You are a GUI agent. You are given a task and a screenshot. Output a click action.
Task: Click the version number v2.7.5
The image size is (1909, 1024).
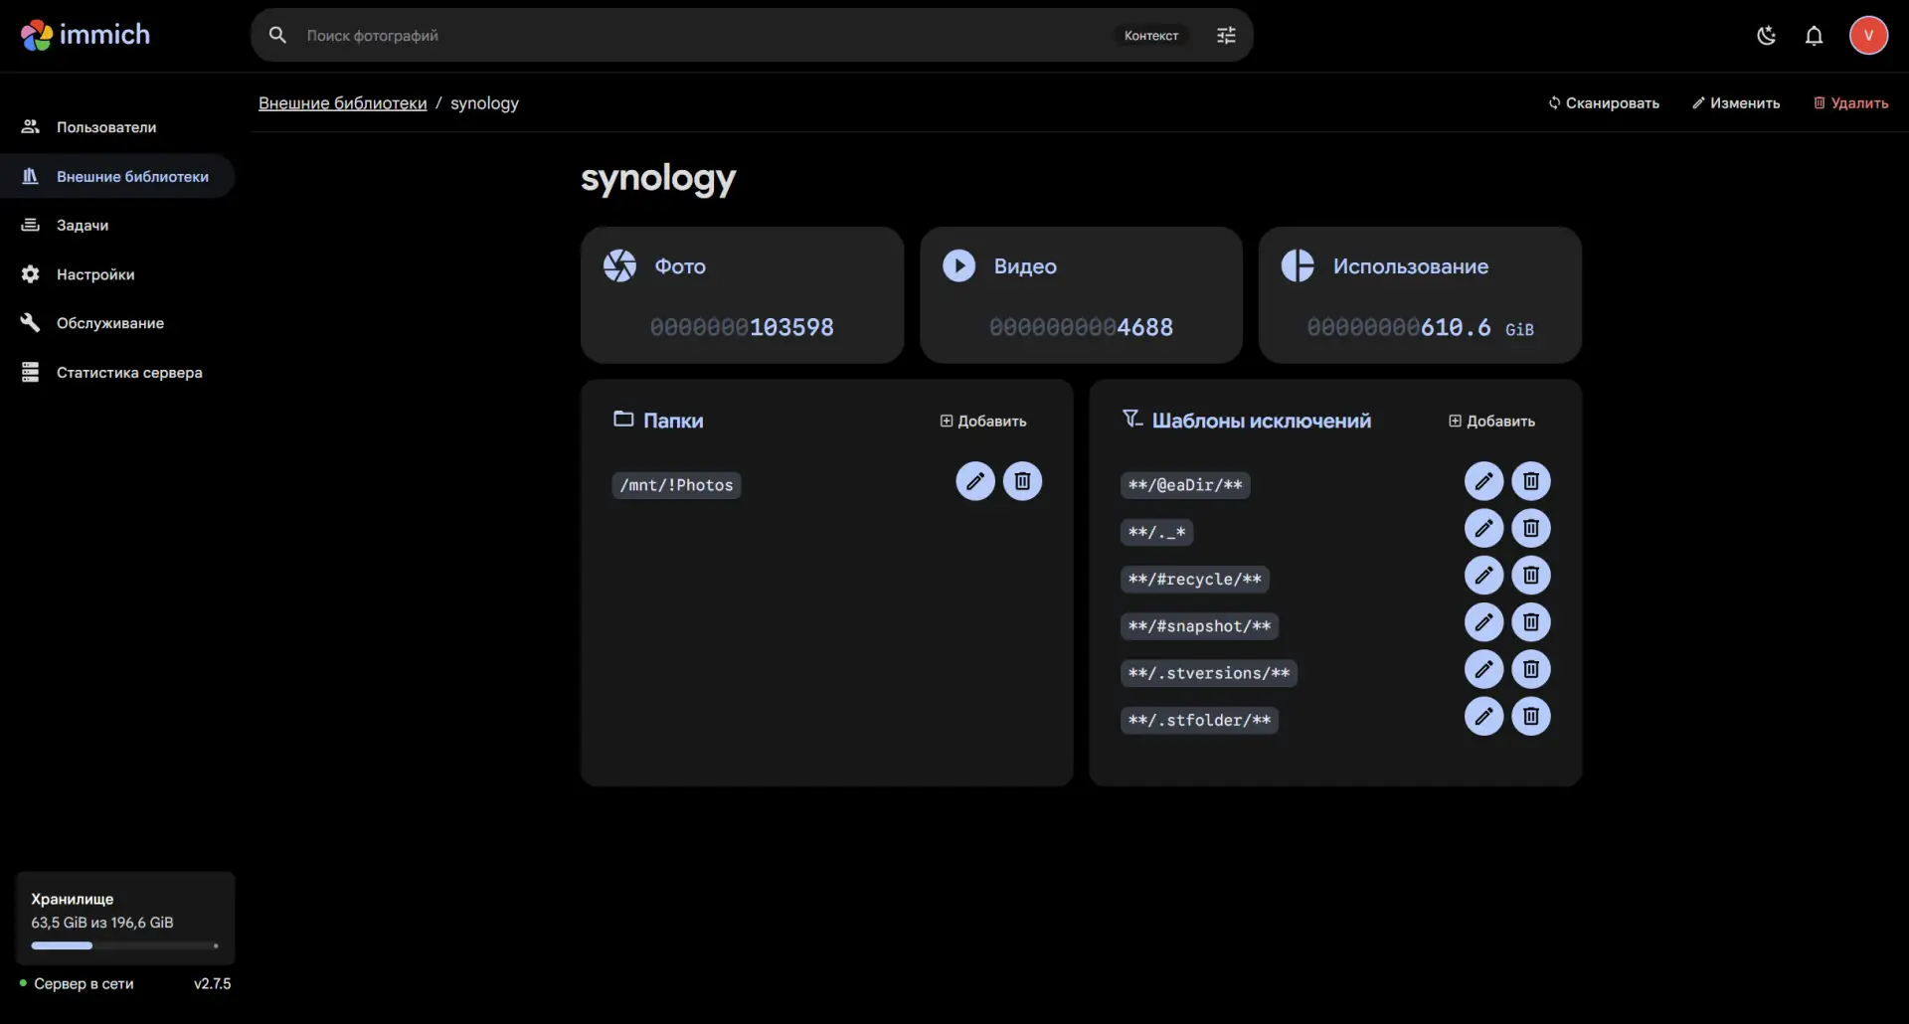[x=212, y=984]
